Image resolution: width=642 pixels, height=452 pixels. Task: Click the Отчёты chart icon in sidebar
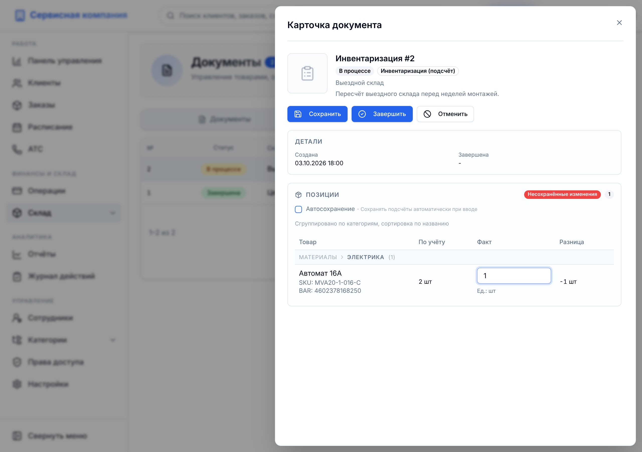click(17, 255)
